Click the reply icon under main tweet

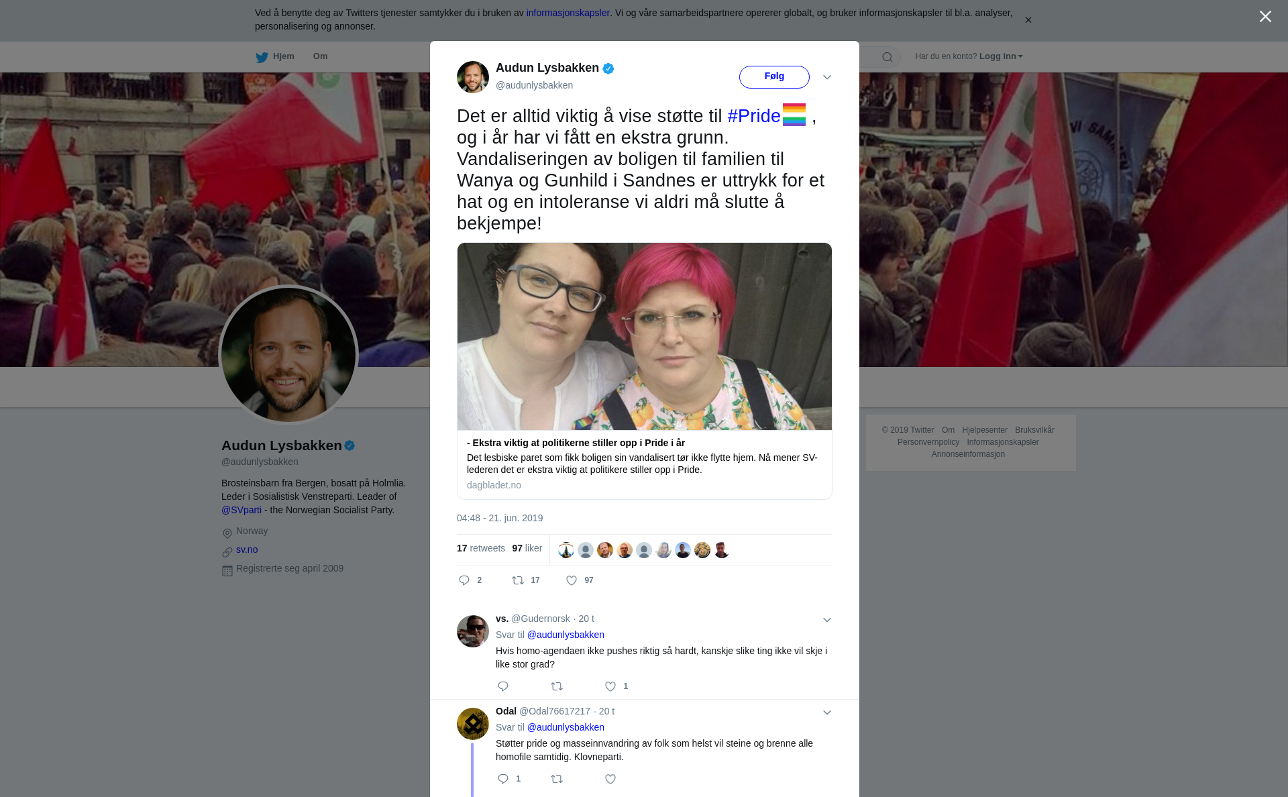(x=464, y=580)
